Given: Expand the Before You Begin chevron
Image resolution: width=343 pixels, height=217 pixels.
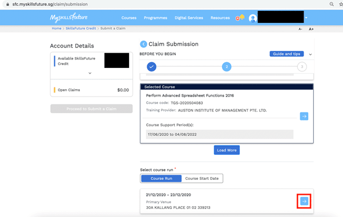Looking at the screenshot, I should click(310, 54).
